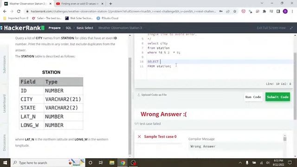Screen dimensions: 297x167
Task: Go to Basic Select in breadcrumb
Action: (x=85, y=28)
